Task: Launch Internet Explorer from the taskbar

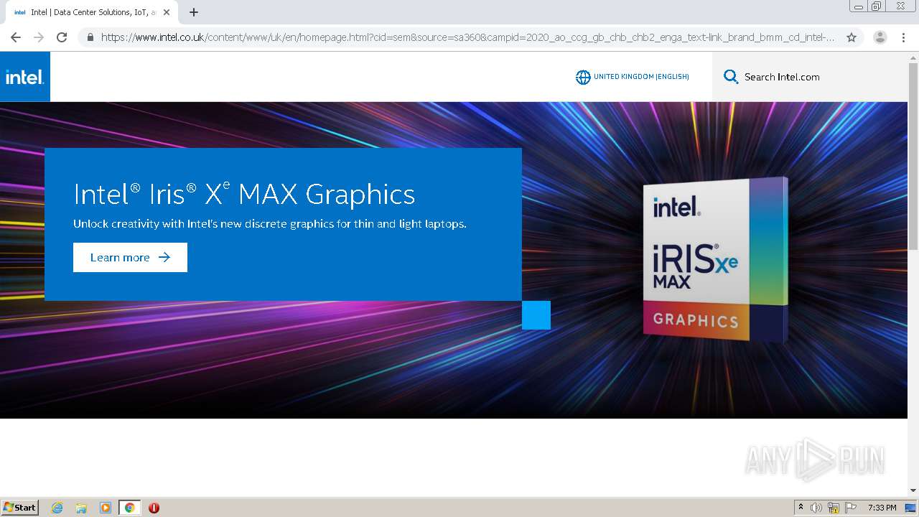Action: (57, 508)
